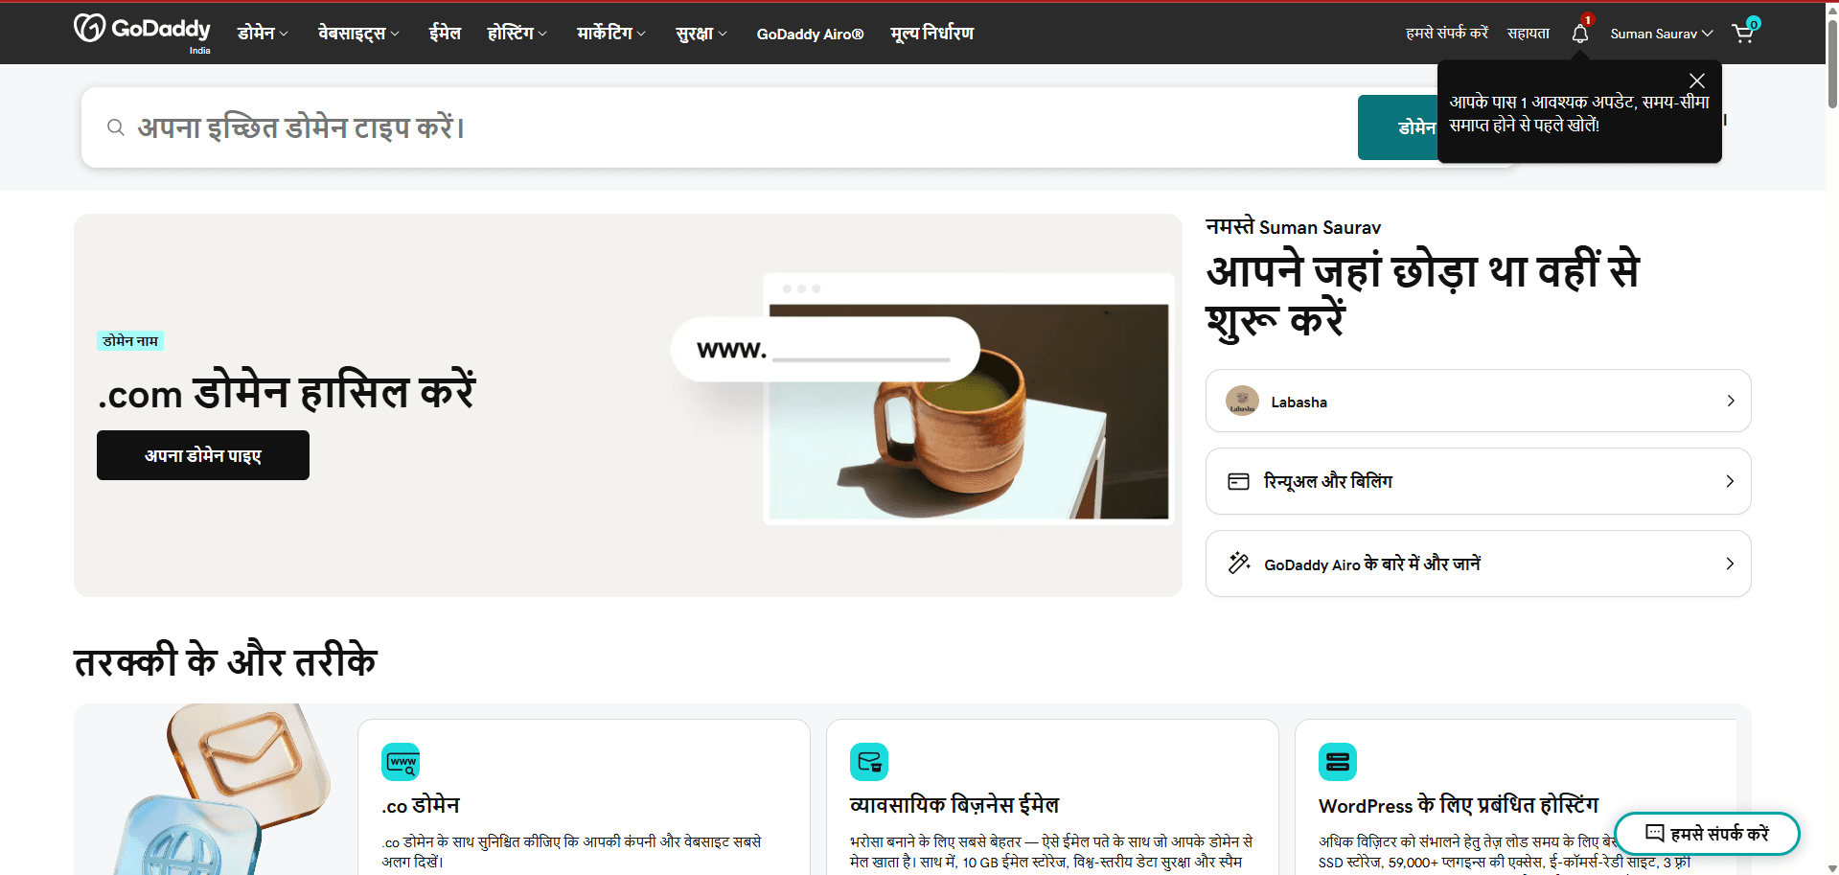
Task: Expand the वेबसाइट्स navigation dropdown
Action: tap(358, 34)
